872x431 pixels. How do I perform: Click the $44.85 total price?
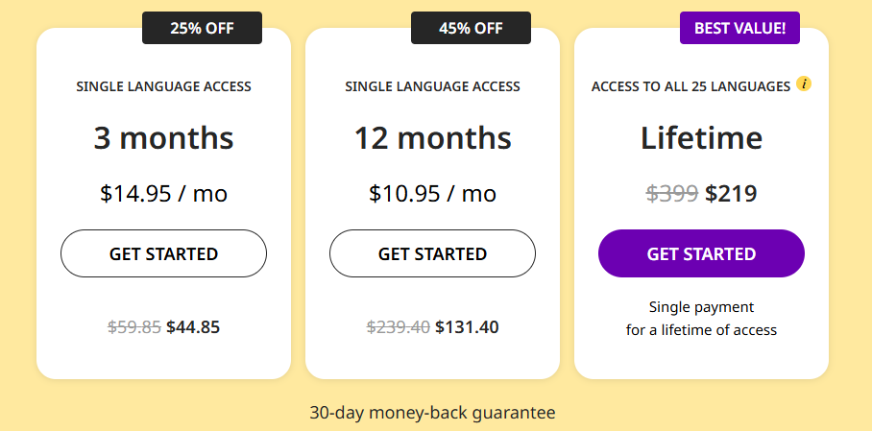(x=193, y=327)
